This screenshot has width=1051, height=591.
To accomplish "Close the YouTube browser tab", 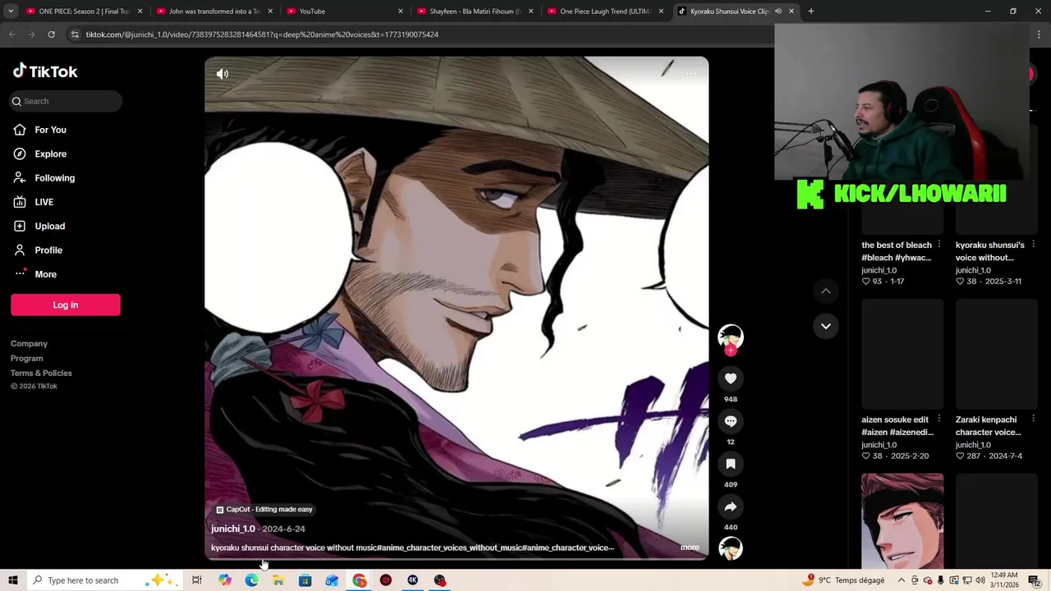I will 401,11.
